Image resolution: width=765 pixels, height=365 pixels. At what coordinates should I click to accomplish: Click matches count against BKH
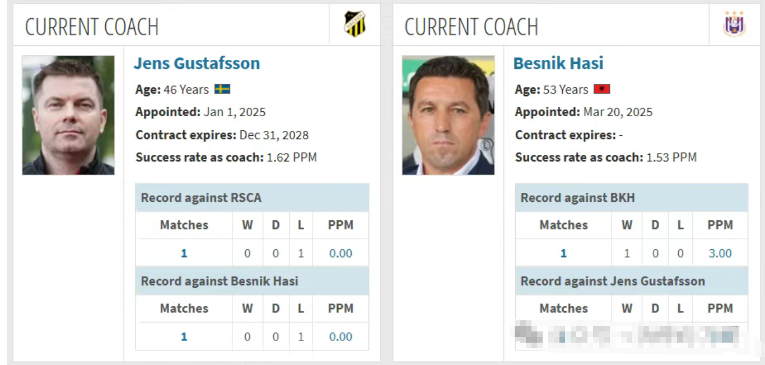click(563, 253)
